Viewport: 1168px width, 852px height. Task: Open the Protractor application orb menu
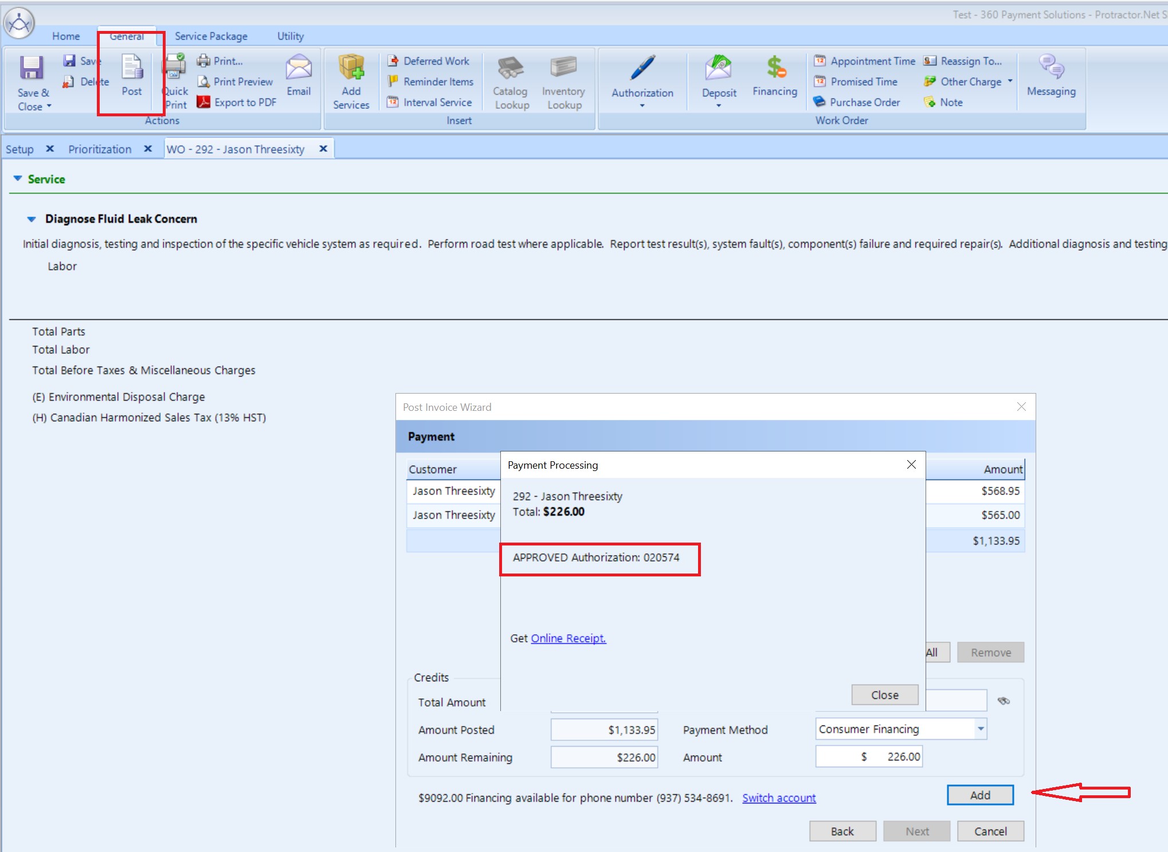click(19, 23)
